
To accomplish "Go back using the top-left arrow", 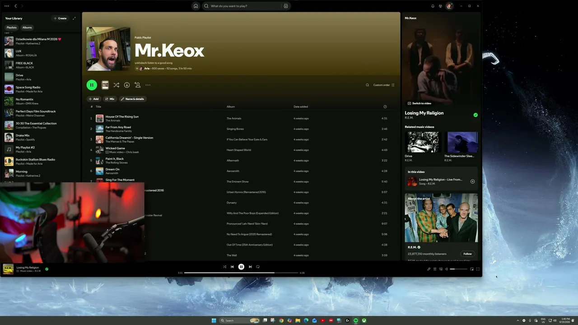I will pos(15,6).
